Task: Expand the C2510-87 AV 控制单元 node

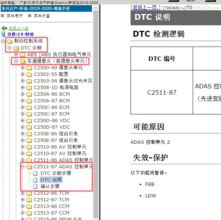Action: pyautogui.click(x=22, y=154)
